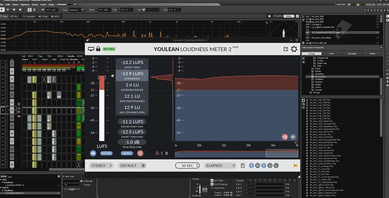Select state B in A/B comparison
The height and width of the screenshot is (198, 389).
[x=166, y=153]
